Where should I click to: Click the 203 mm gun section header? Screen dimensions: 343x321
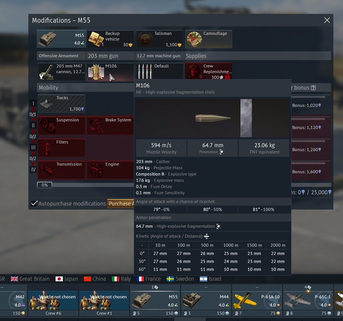(111, 56)
